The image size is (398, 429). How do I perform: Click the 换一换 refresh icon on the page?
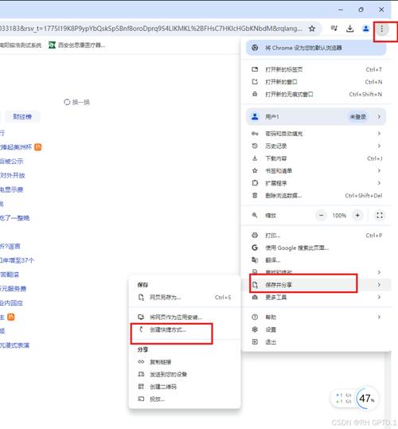67,102
